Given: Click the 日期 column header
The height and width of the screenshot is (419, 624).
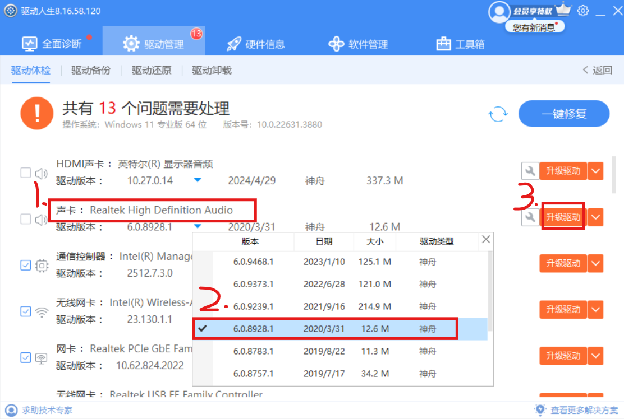Looking at the screenshot, I should (x=324, y=241).
